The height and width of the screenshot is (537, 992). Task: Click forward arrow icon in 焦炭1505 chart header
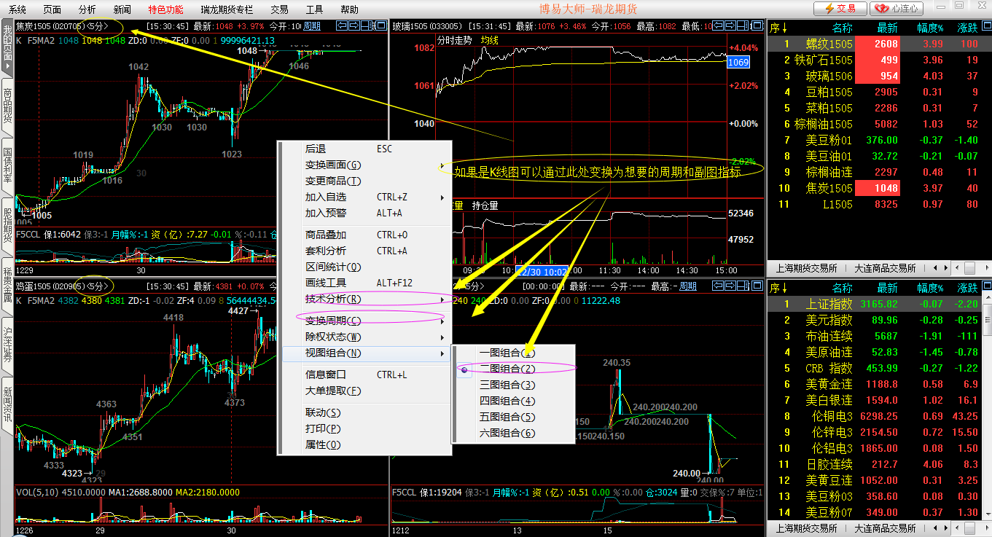point(354,26)
